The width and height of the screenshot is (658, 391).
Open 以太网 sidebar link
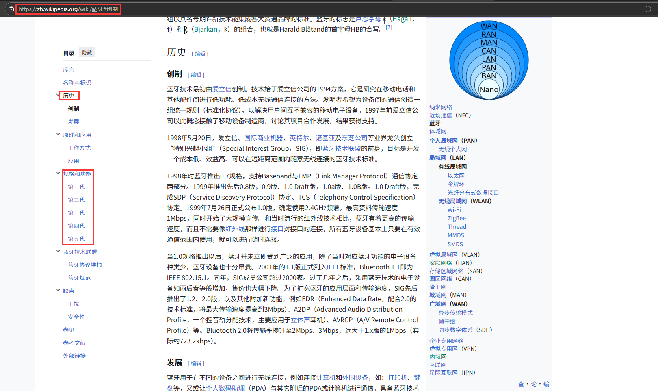456,176
